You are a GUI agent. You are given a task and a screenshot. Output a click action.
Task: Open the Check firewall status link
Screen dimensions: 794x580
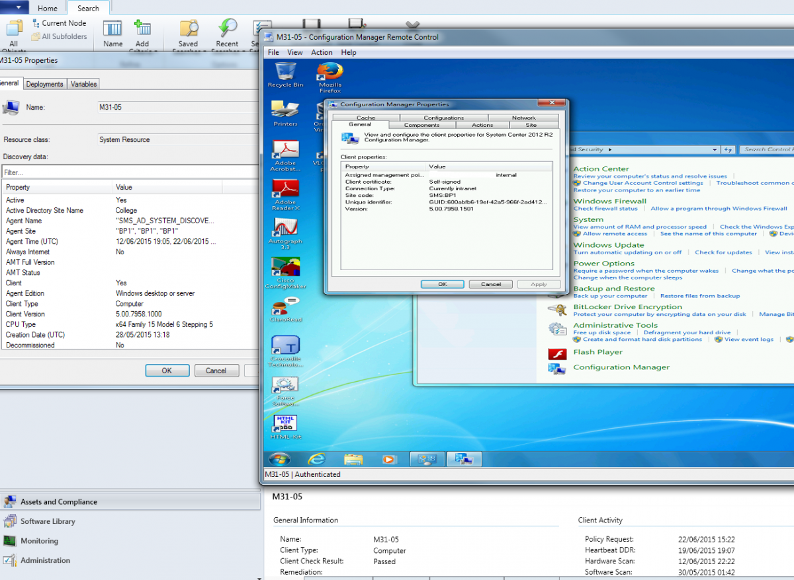(605, 209)
